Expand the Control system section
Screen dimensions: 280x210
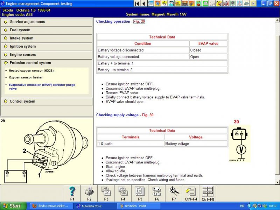47,101
